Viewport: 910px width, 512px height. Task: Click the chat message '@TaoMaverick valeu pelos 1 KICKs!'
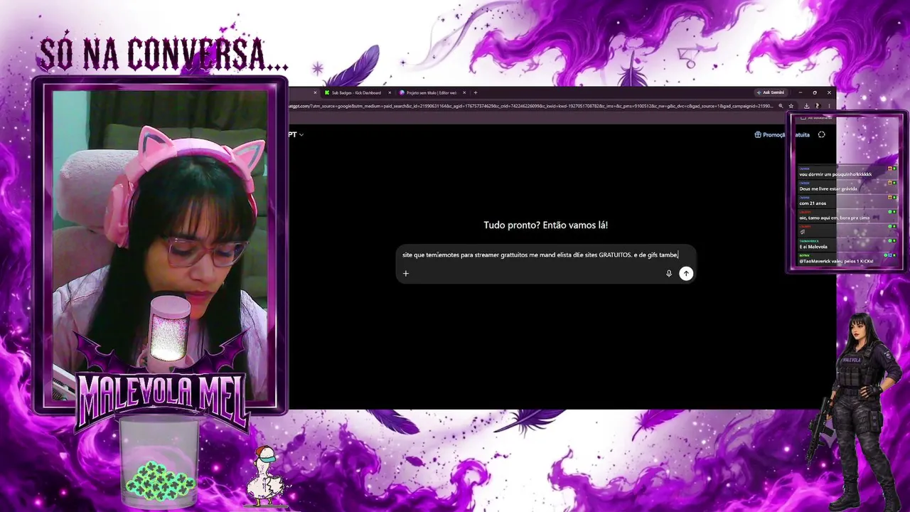click(836, 261)
